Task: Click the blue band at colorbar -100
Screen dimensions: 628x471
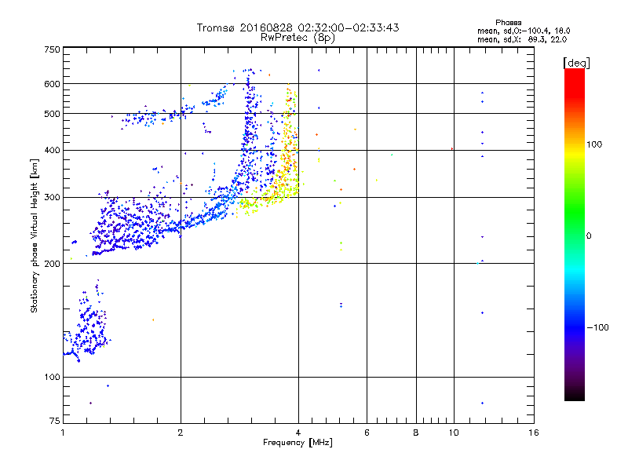Action: [x=575, y=327]
